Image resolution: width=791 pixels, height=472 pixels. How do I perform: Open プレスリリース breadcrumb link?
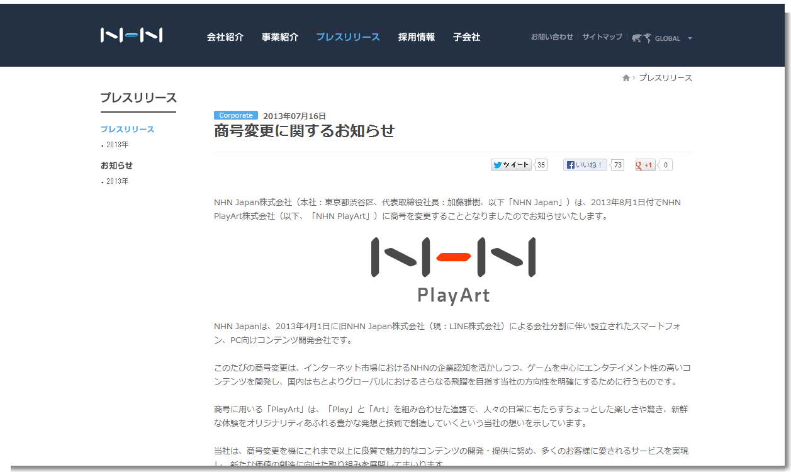(666, 78)
